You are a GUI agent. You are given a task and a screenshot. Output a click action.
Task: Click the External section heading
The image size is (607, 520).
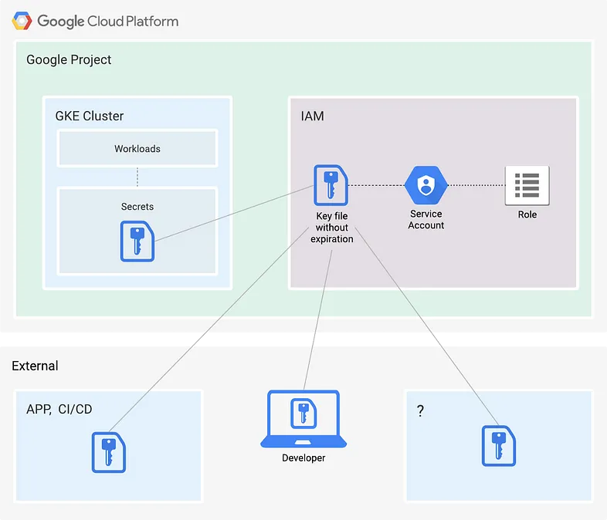point(35,366)
